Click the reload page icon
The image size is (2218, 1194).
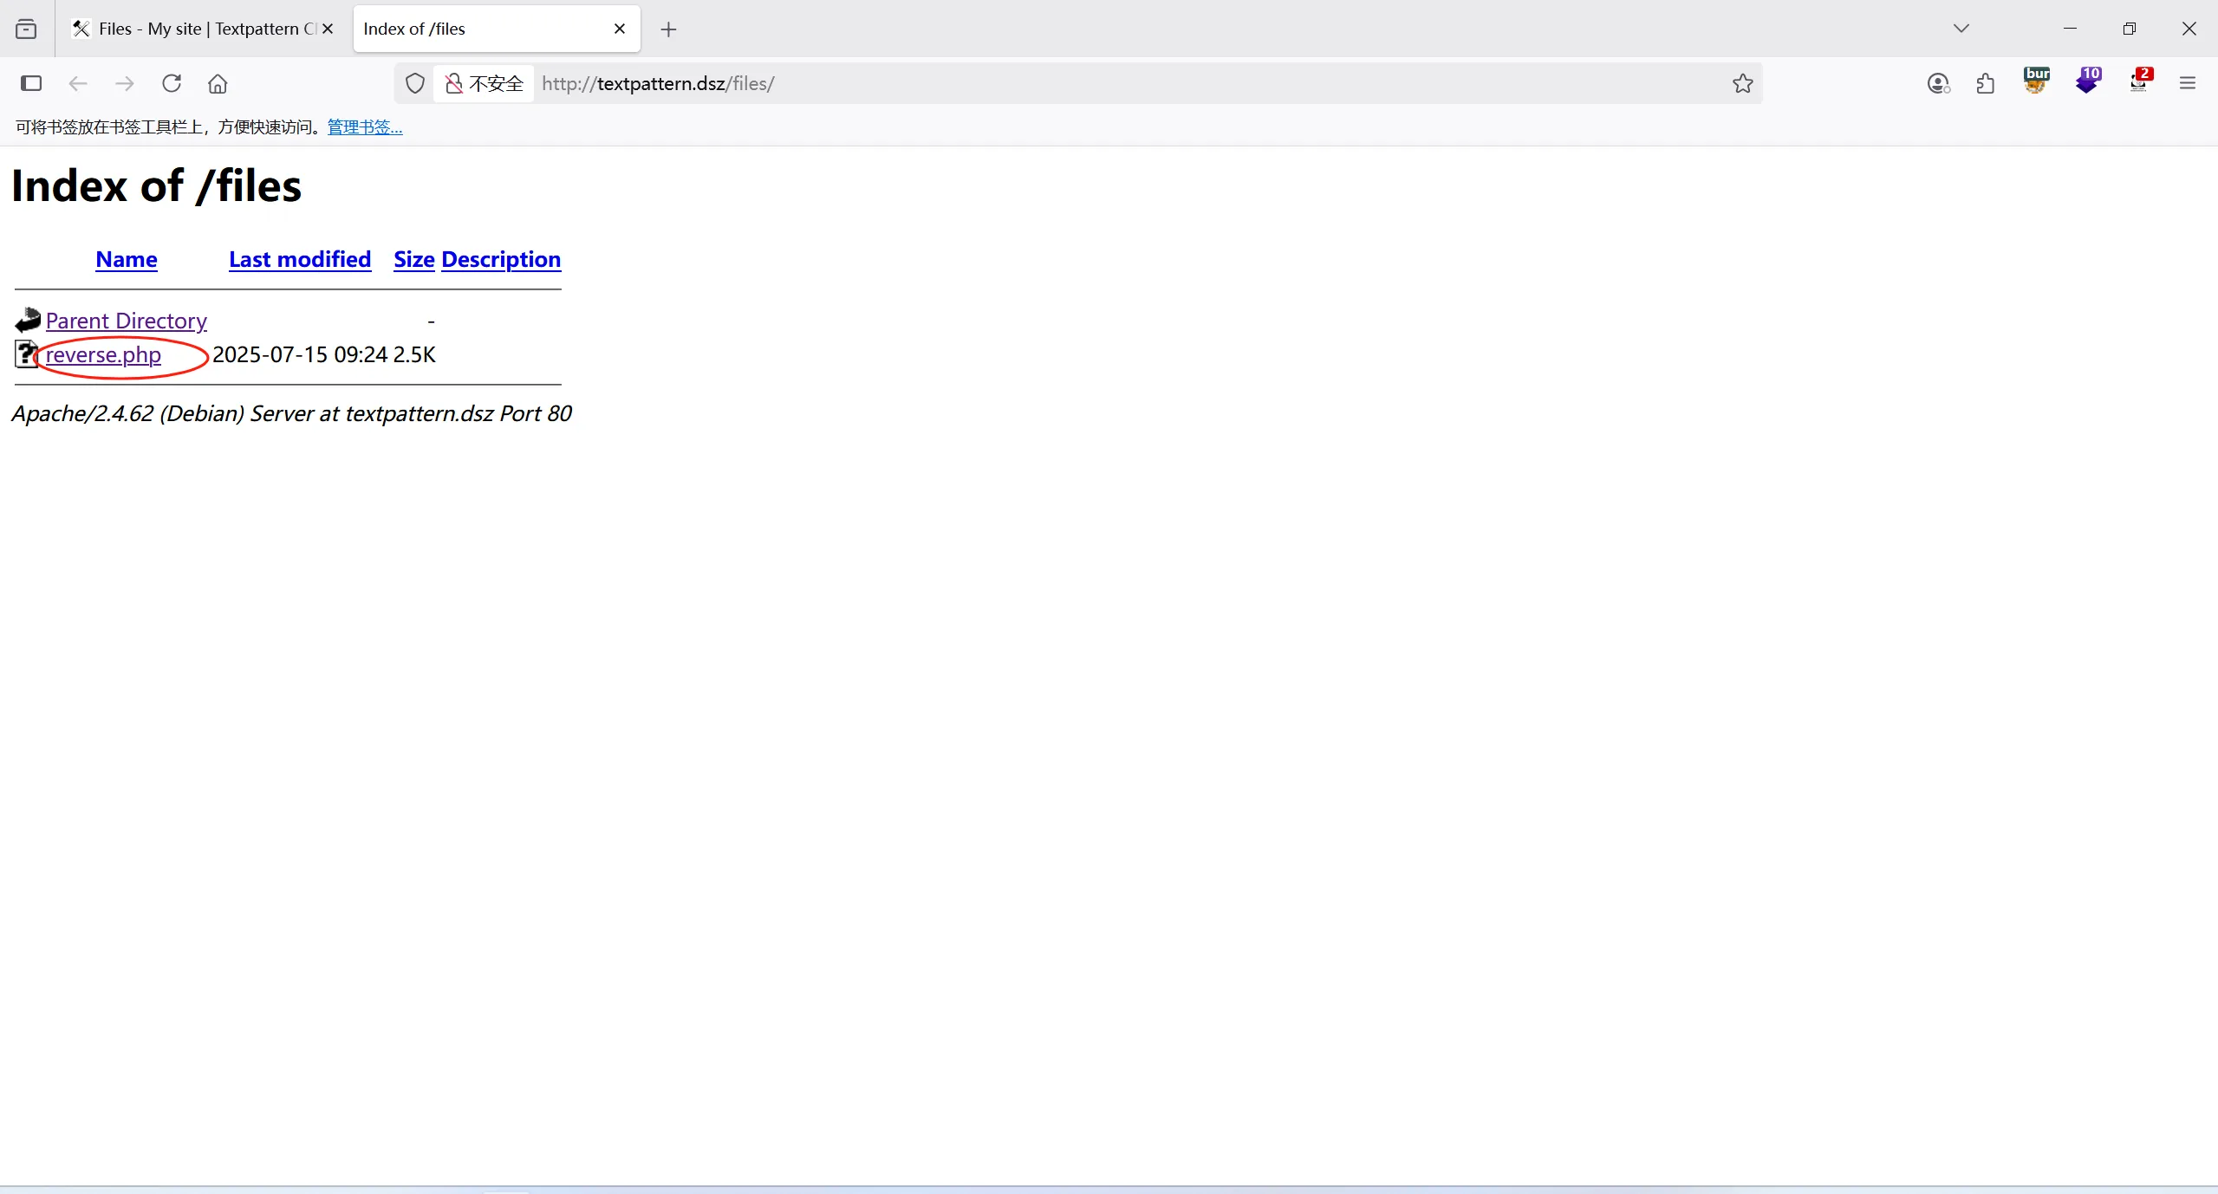pos(172,83)
